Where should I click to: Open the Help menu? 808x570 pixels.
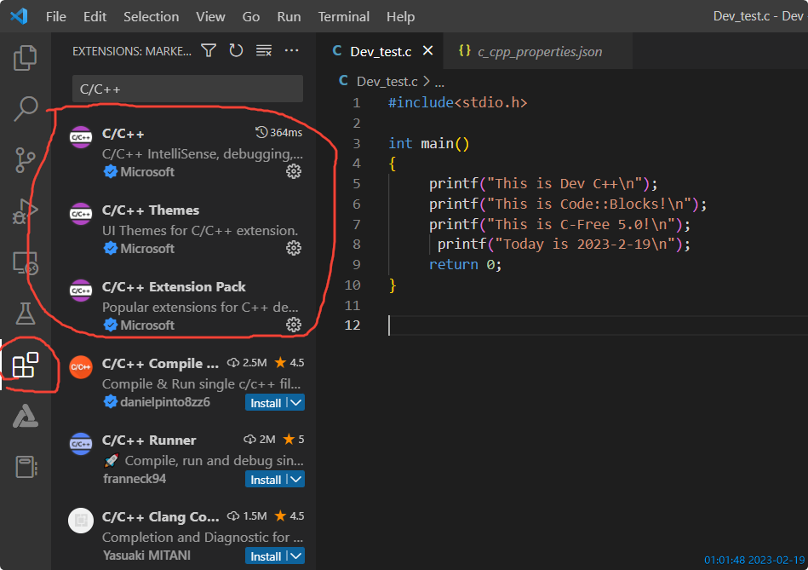coord(400,16)
